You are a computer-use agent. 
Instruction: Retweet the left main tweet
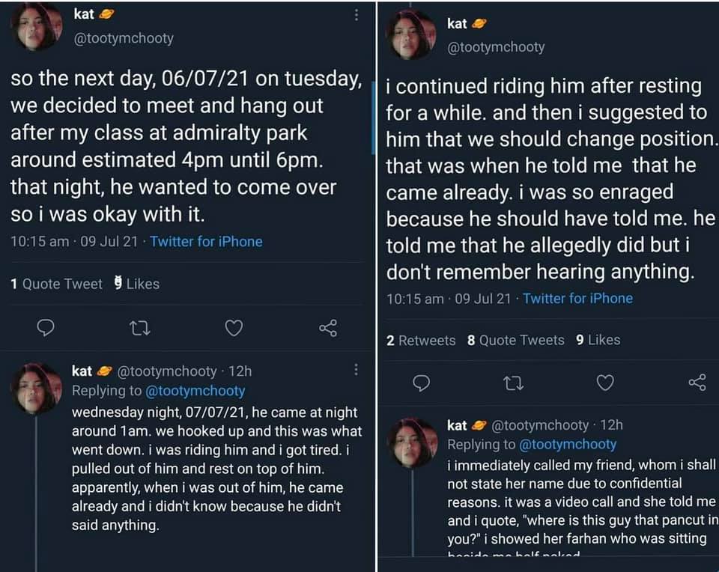tap(139, 328)
